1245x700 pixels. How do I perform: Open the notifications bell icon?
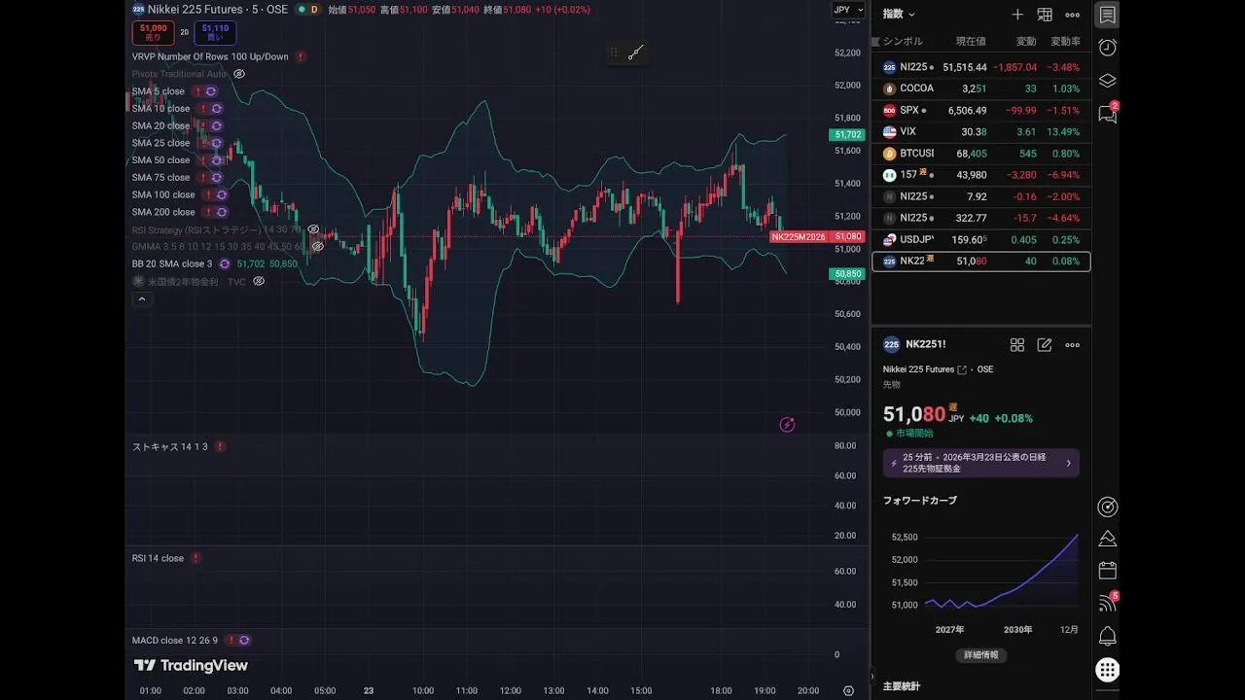1107,637
